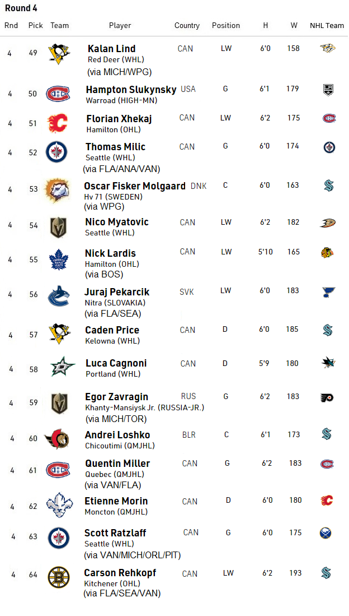
Task: Click the Position column header
Action: [x=226, y=25]
